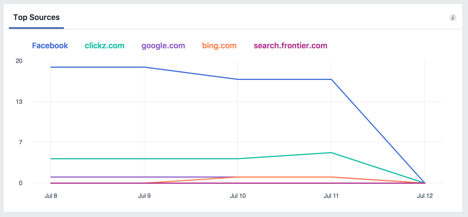This screenshot has height=217, width=468.
Task: Click the clickz.com line peak at Jul 11
Action: [331, 153]
